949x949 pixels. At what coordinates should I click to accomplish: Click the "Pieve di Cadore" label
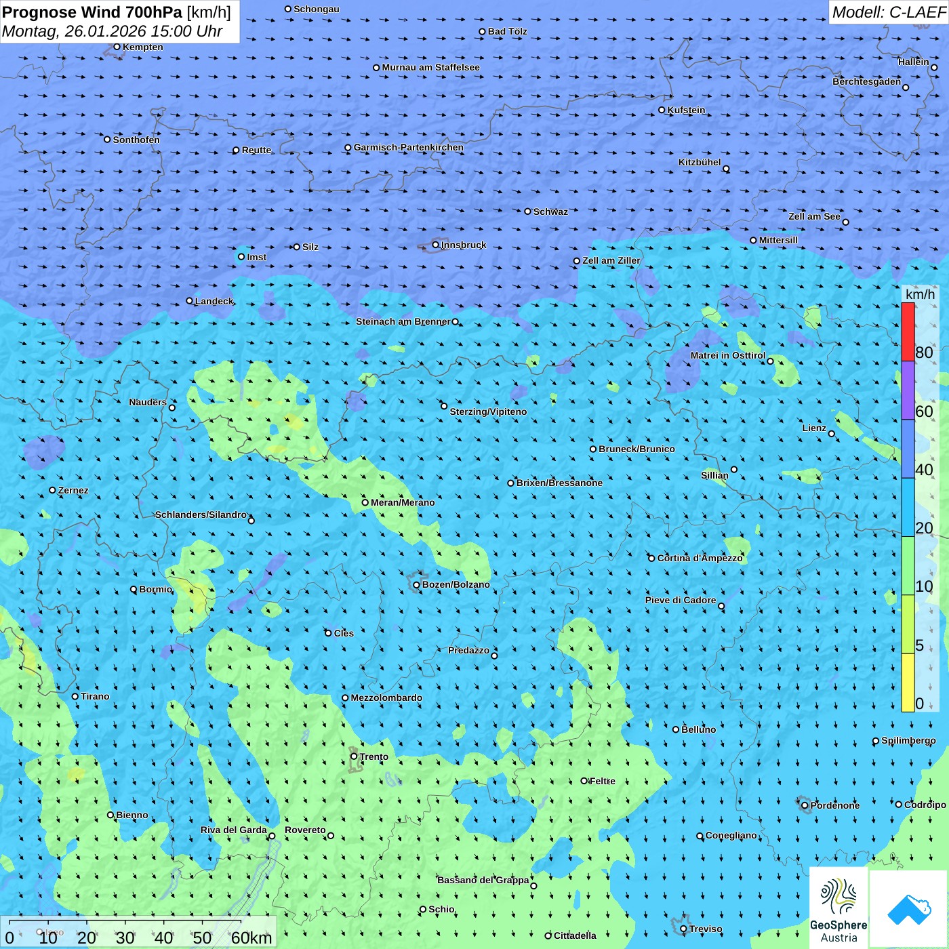[x=681, y=600]
